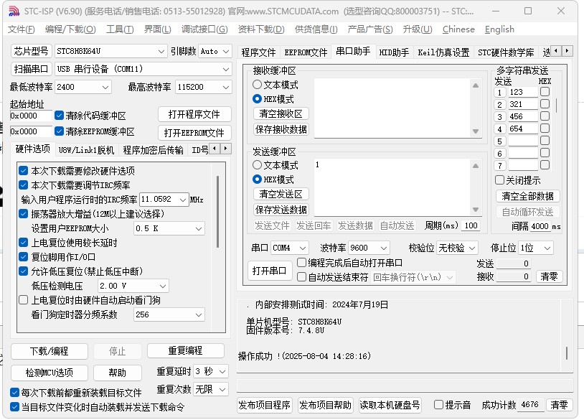Toggle HEX checkbox for string row 4
584x420 pixels.
(545, 129)
